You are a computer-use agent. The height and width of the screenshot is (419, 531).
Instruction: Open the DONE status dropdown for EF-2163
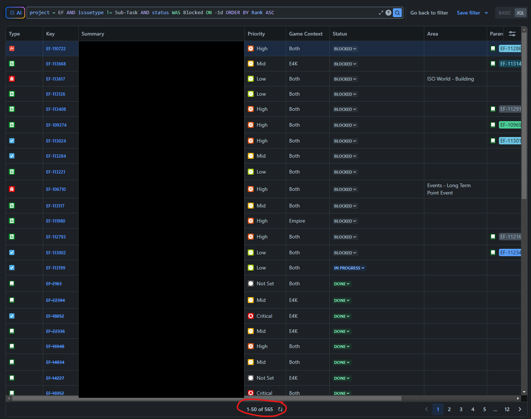point(342,284)
